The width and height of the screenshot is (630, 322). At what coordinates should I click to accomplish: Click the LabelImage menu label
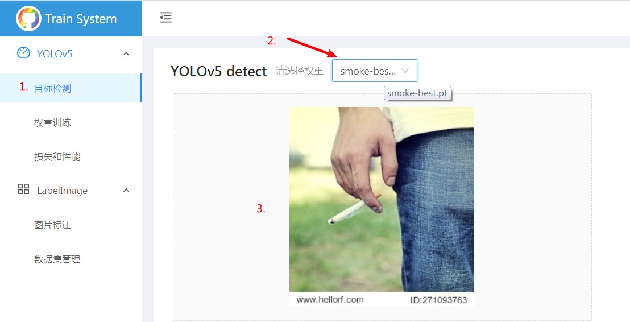point(63,191)
